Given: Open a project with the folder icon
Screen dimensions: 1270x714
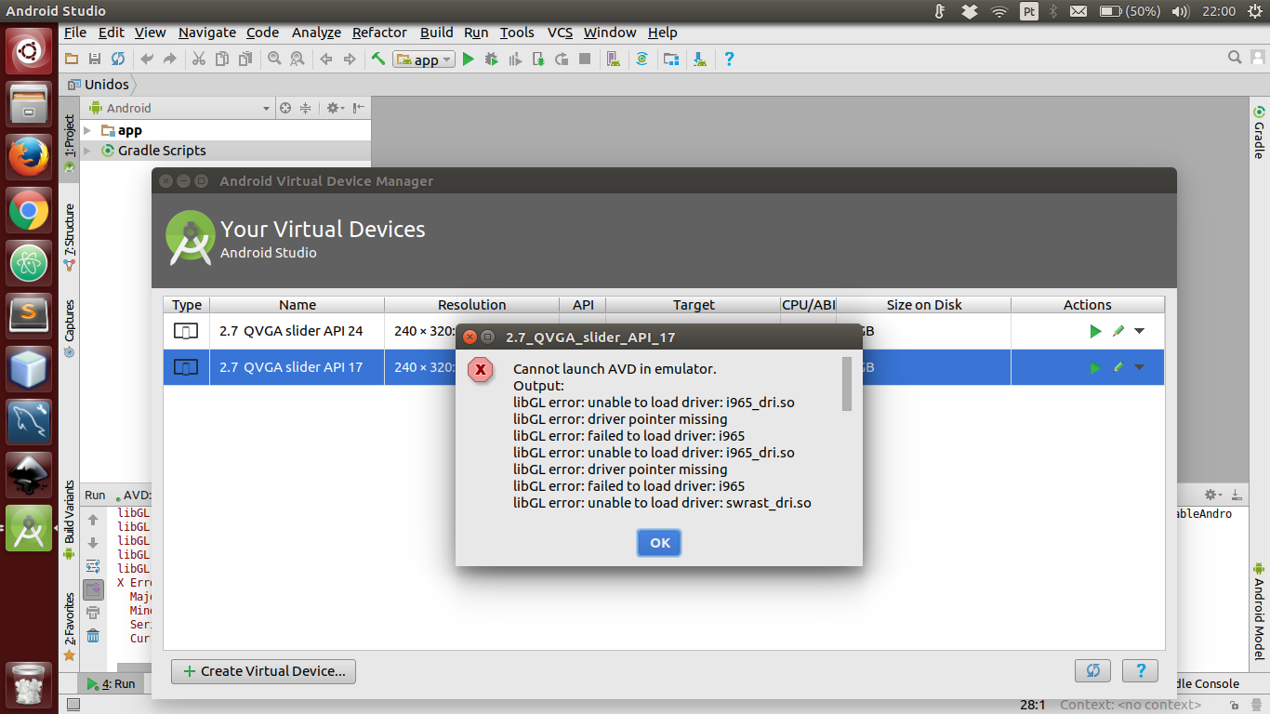Looking at the screenshot, I should 72,59.
